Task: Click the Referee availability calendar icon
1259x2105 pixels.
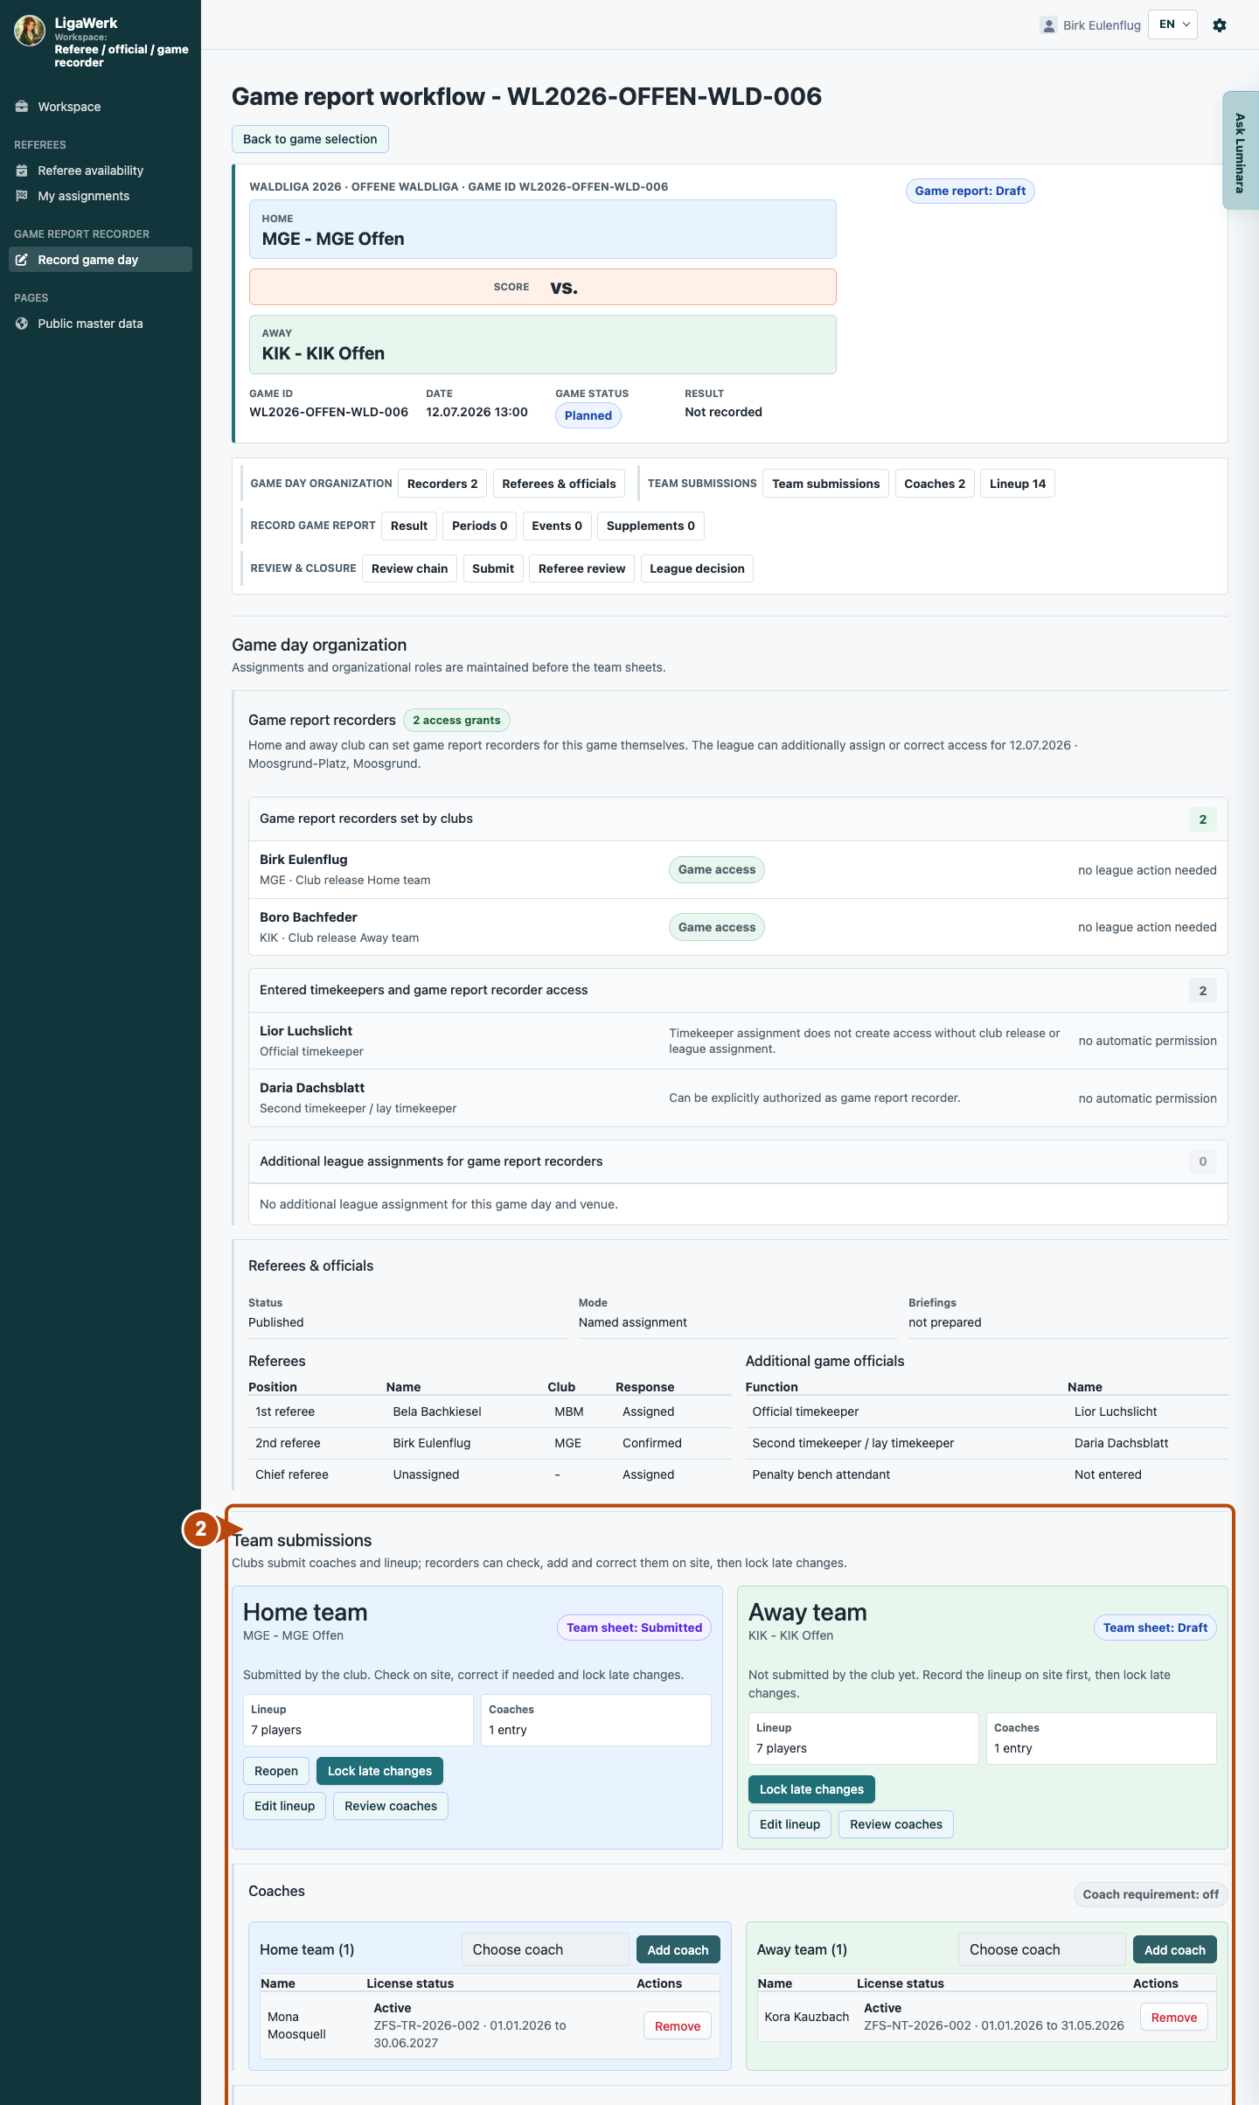Action: pyautogui.click(x=22, y=171)
